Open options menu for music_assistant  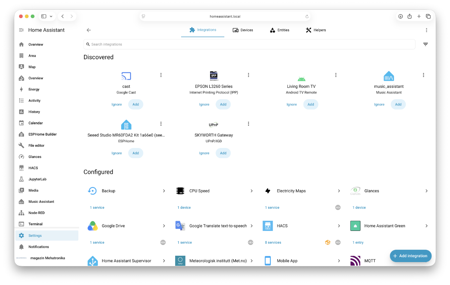[x=423, y=75]
